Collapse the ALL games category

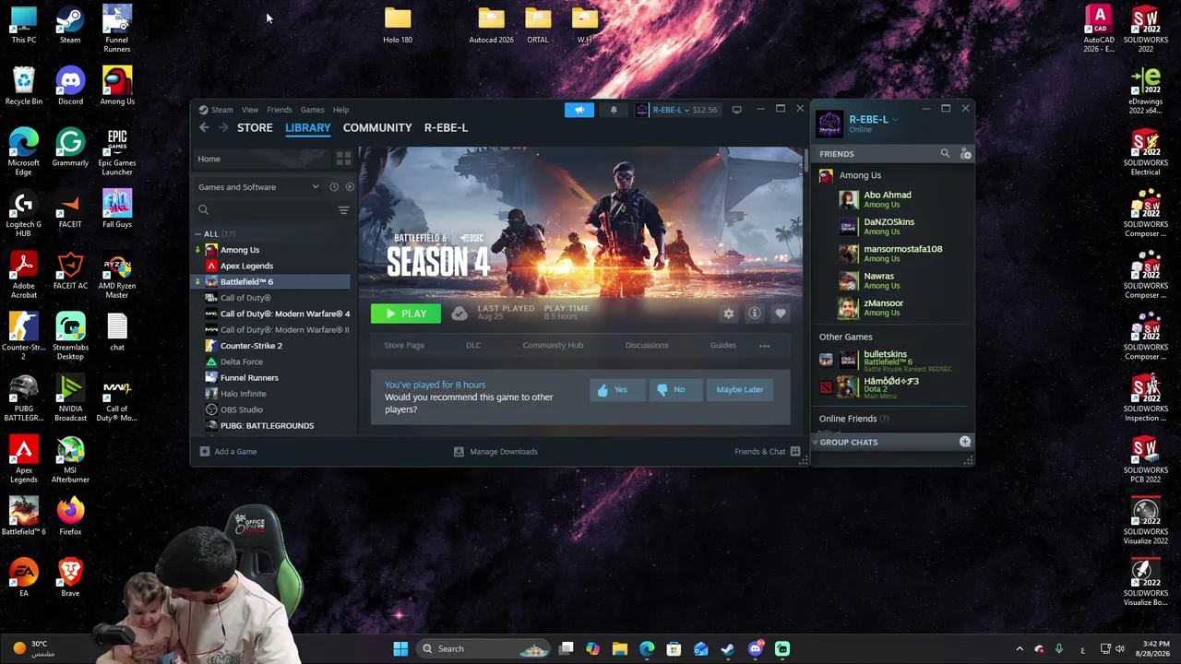(x=197, y=234)
